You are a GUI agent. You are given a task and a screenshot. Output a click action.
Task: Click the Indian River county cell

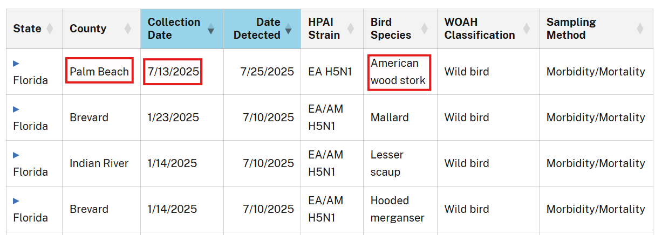tap(99, 163)
